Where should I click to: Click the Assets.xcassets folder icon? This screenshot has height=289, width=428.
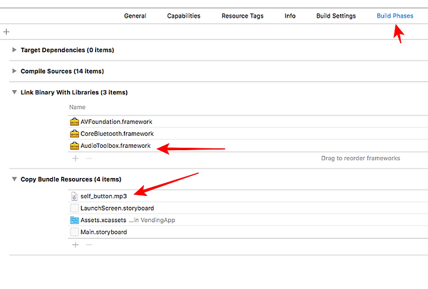[74, 220]
